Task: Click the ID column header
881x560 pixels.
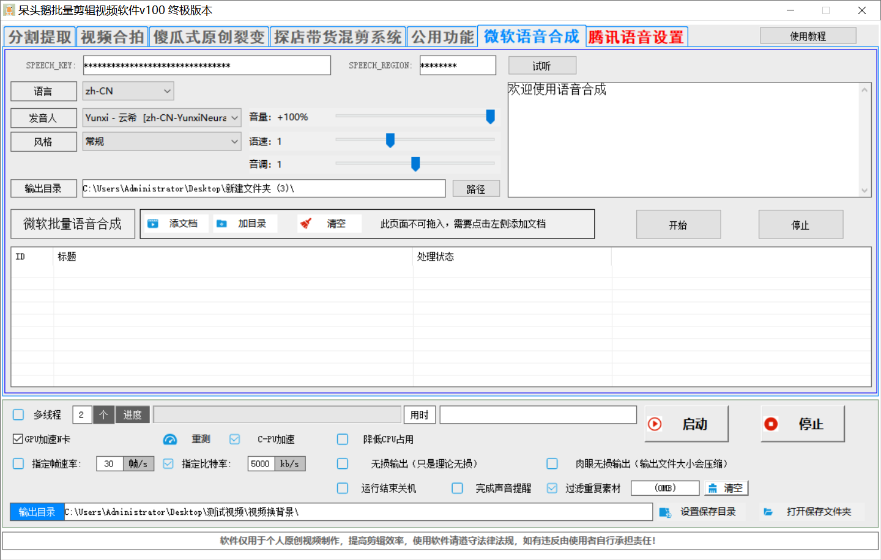Action: 32,257
